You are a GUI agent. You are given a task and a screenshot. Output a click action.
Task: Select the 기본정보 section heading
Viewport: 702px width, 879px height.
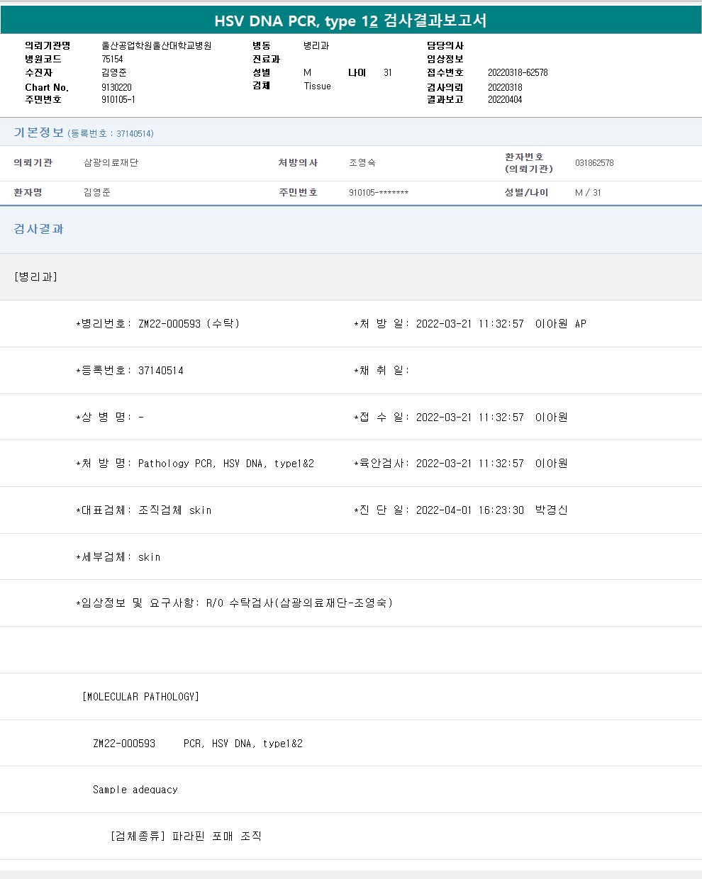coord(38,133)
